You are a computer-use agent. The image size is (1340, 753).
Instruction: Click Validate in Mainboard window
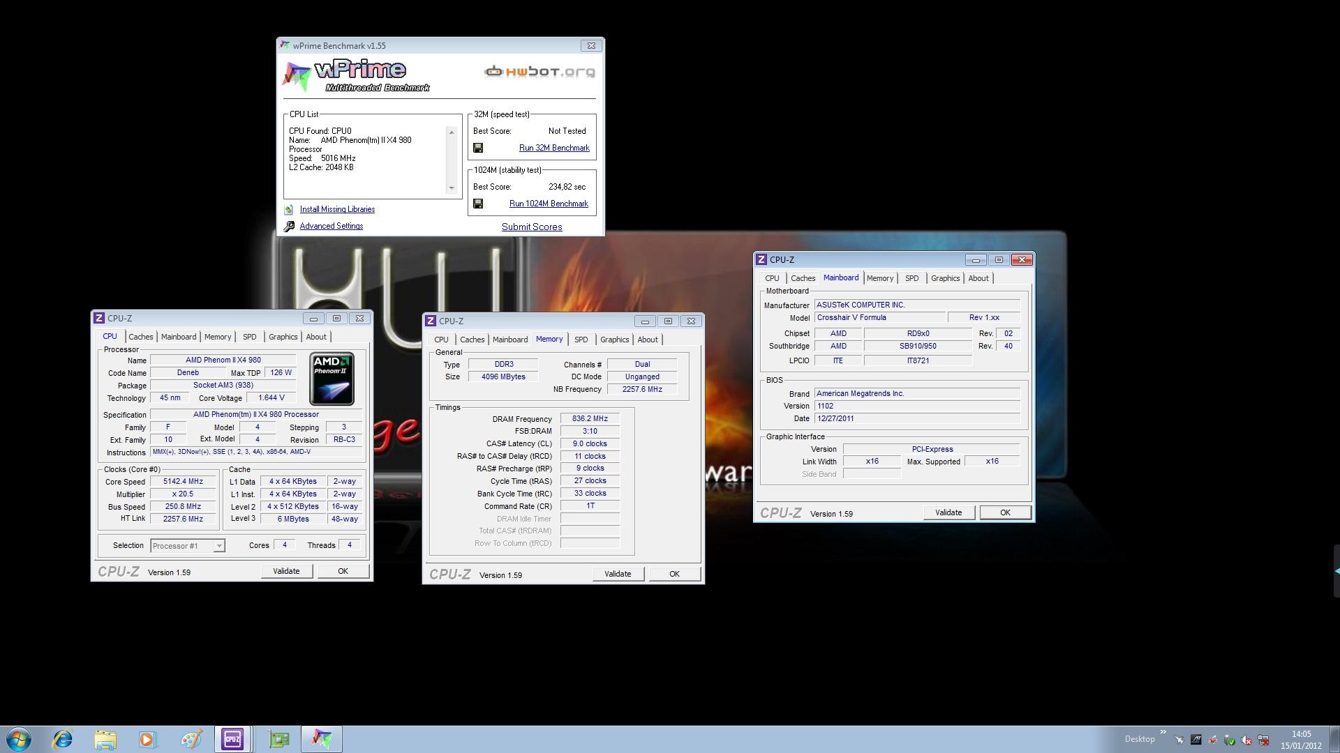pyautogui.click(x=948, y=512)
